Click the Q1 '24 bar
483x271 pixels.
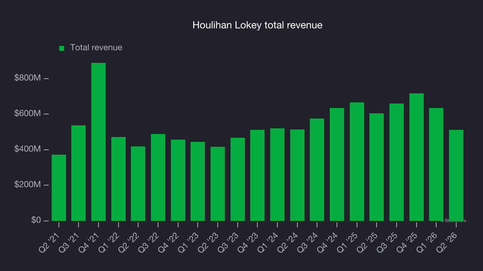click(x=277, y=175)
